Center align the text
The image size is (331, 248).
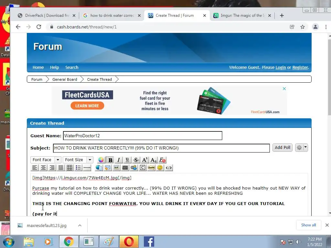[x=43, y=168]
